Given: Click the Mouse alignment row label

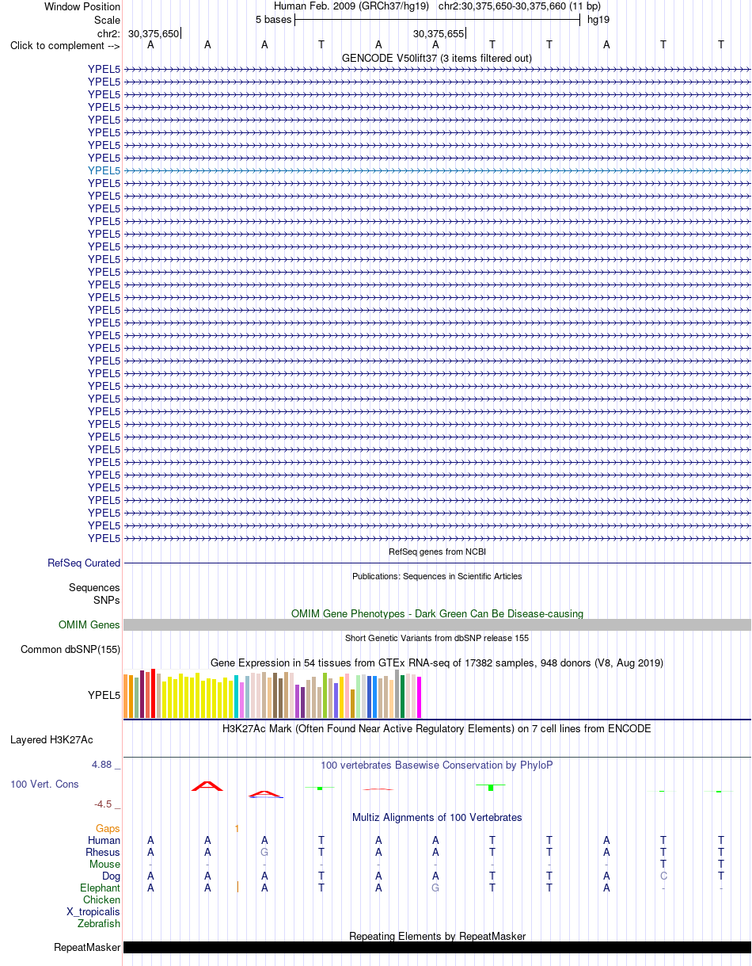Looking at the screenshot, I should point(105,864).
